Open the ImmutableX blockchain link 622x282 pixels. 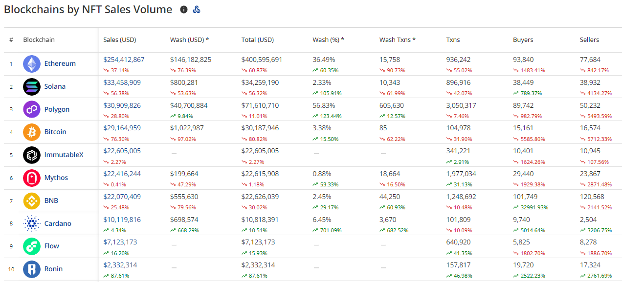coord(64,155)
